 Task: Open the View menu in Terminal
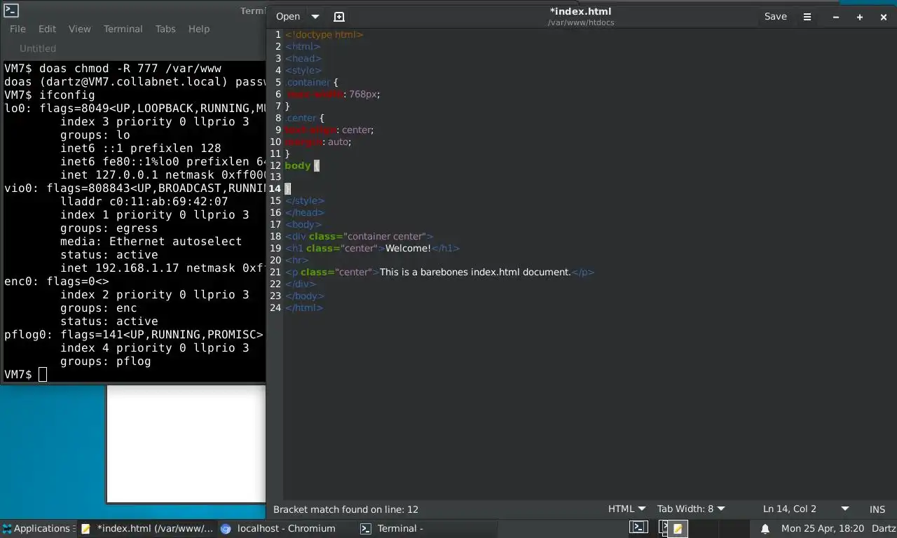click(x=79, y=29)
